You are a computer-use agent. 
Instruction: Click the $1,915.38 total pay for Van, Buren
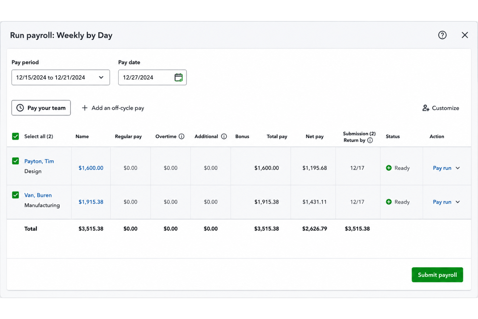266,202
